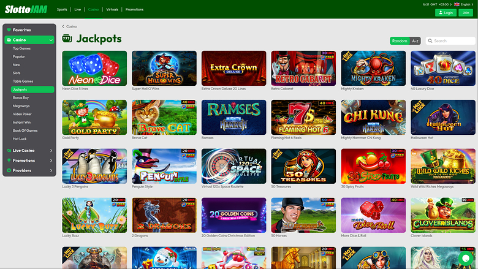Open the Ramses Mighty Hammer game
The width and height of the screenshot is (478, 269).
234,117
